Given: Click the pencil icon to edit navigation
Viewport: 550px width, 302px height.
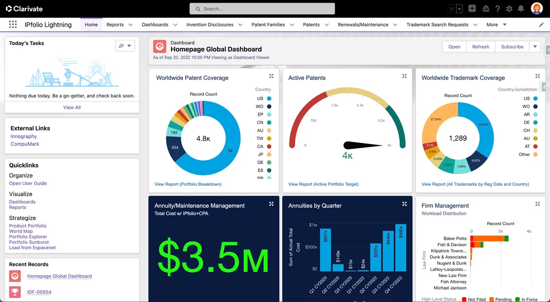Looking at the screenshot, I should tap(541, 25).
